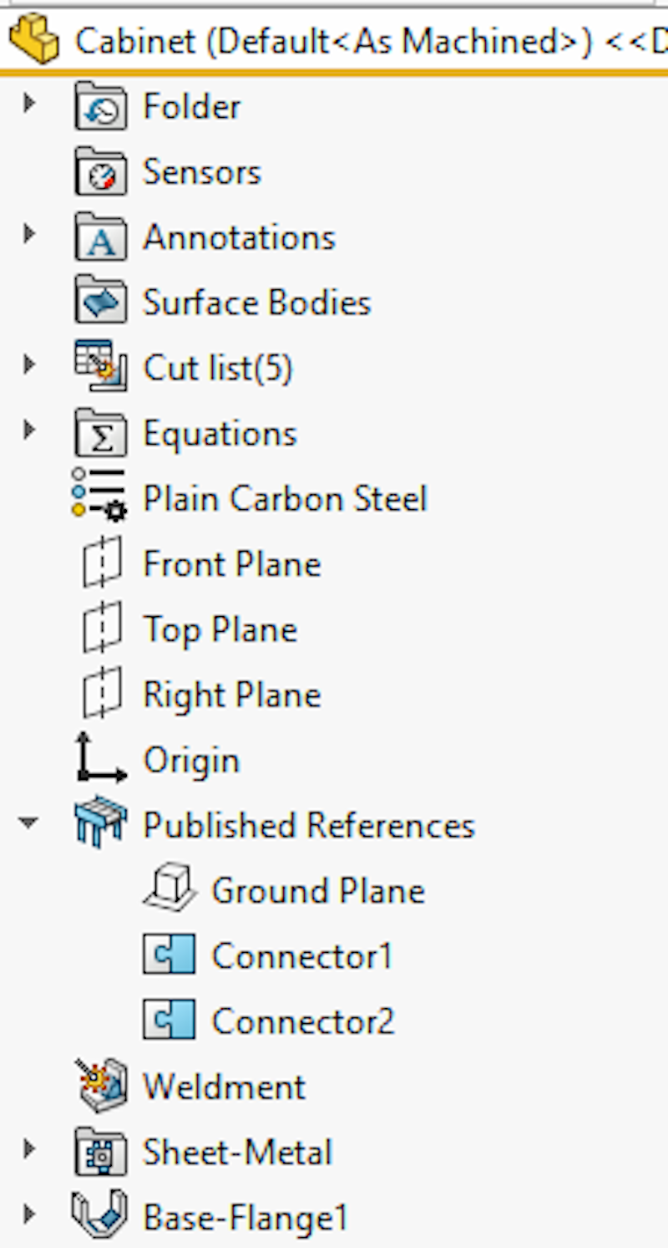
Task: Click the Equations sigma icon
Action: 101,433
